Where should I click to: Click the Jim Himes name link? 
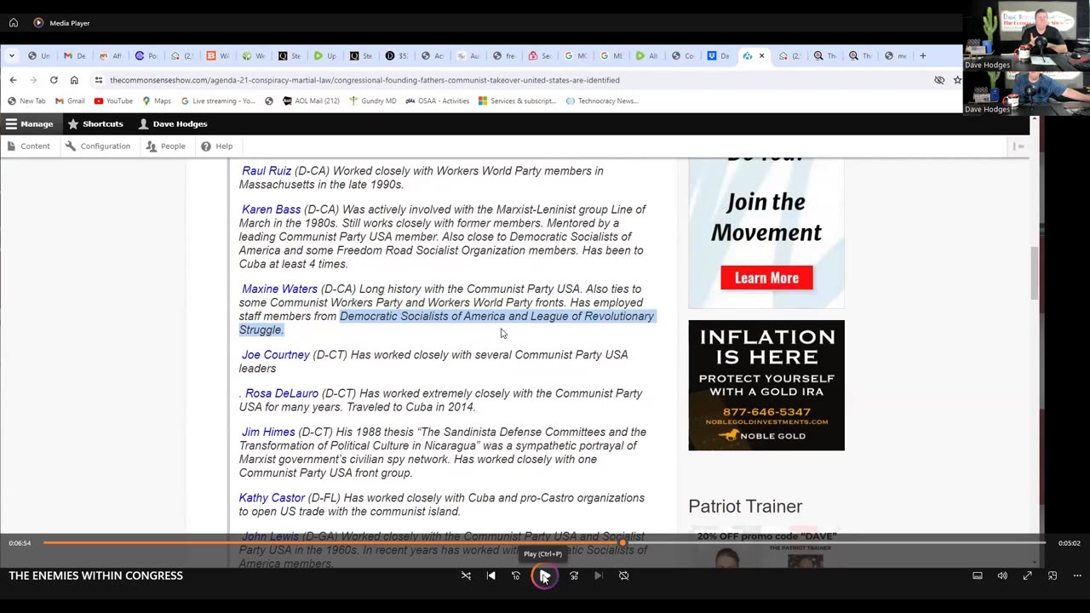[268, 433]
